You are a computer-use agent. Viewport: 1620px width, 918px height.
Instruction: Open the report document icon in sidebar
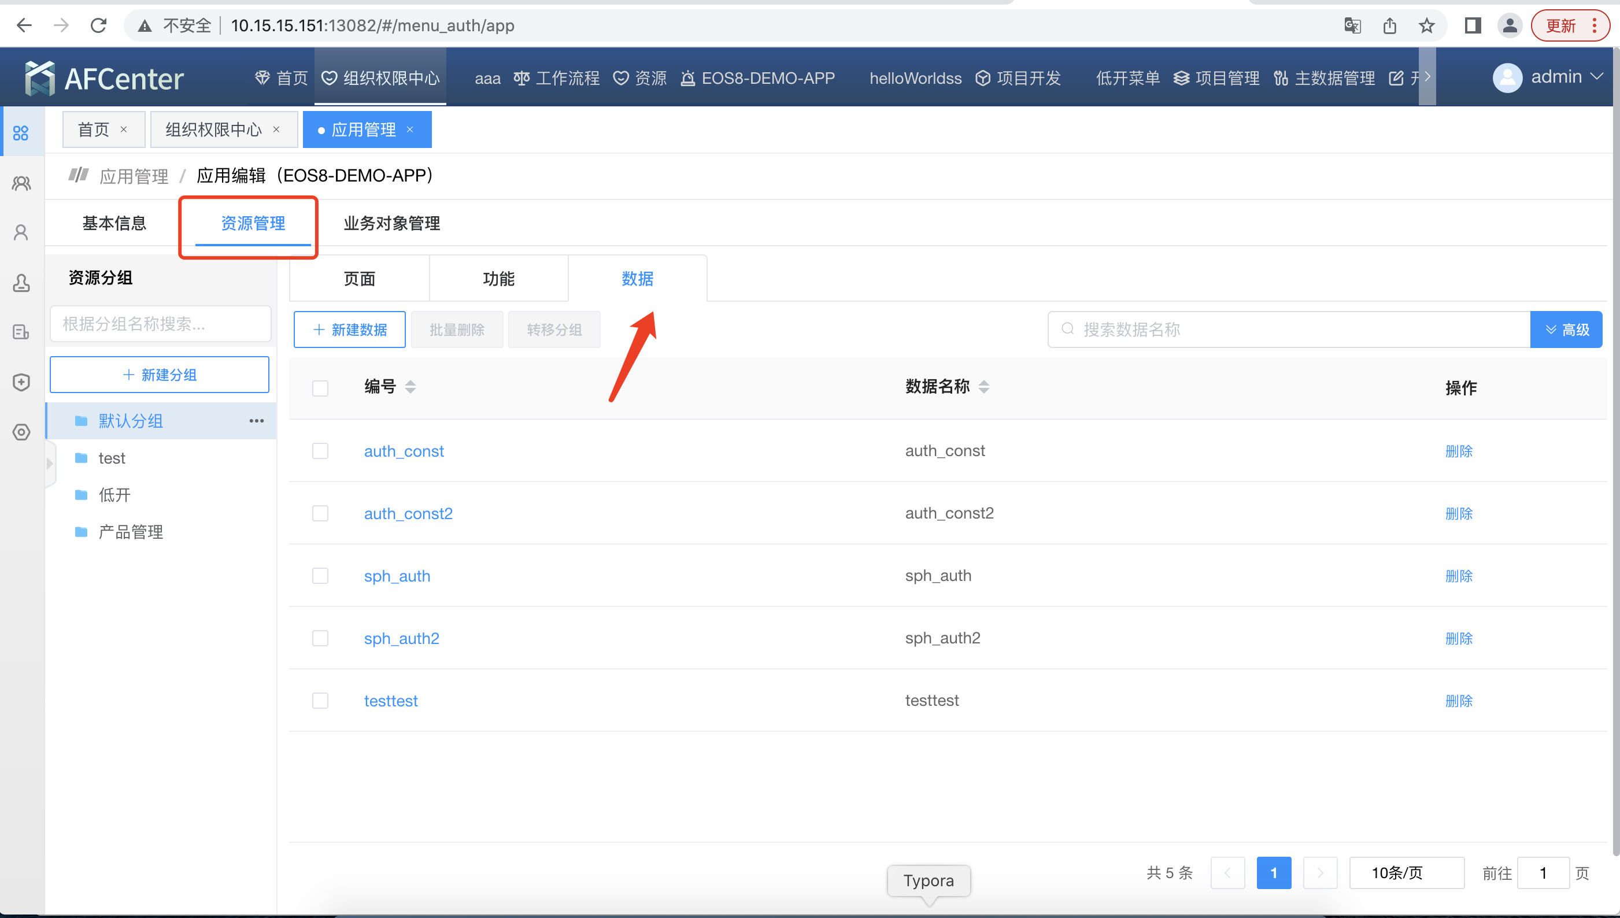(x=21, y=332)
